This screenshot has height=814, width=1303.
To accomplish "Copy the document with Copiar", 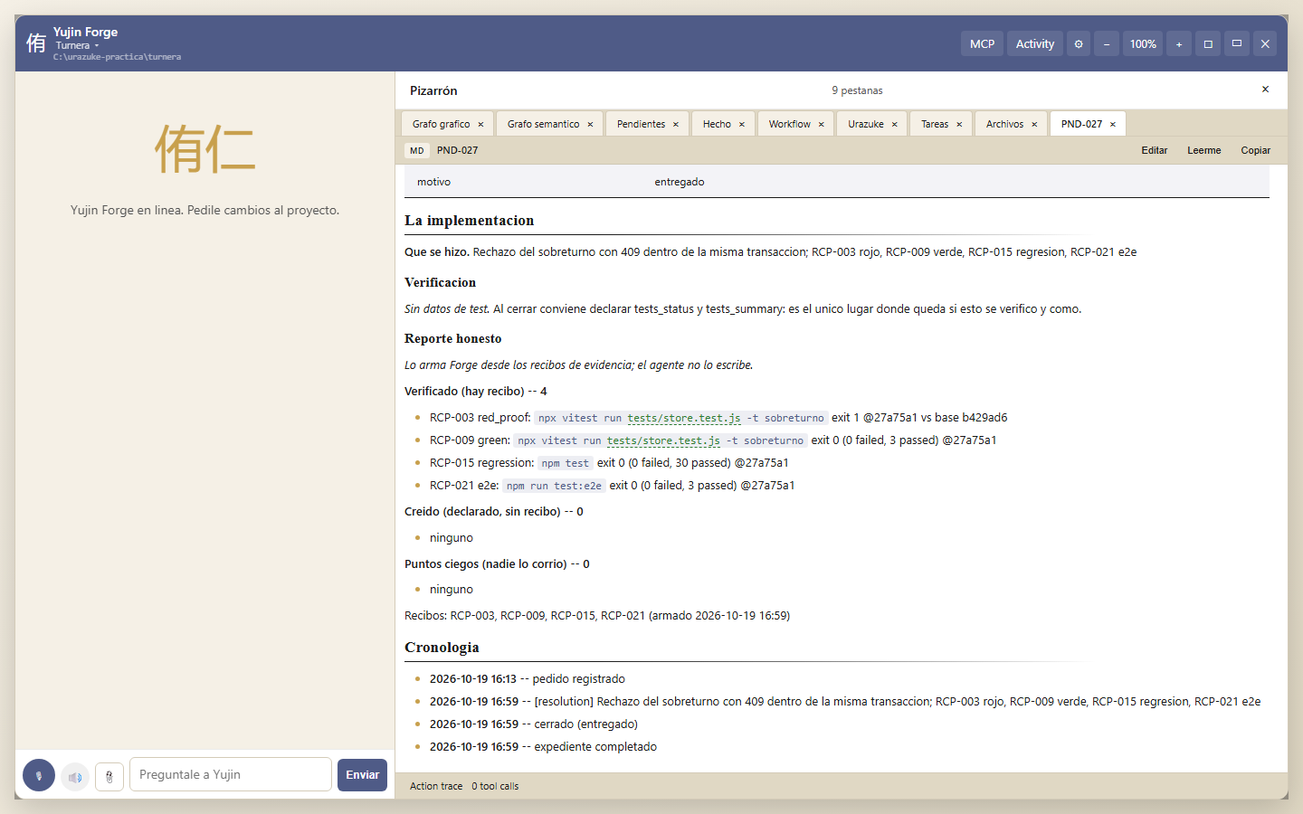I will (x=1255, y=150).
